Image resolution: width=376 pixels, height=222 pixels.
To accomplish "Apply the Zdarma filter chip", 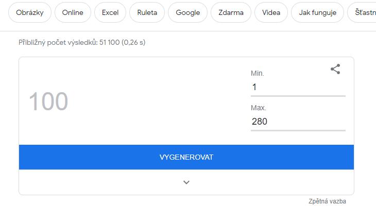I will pos(231,13).
